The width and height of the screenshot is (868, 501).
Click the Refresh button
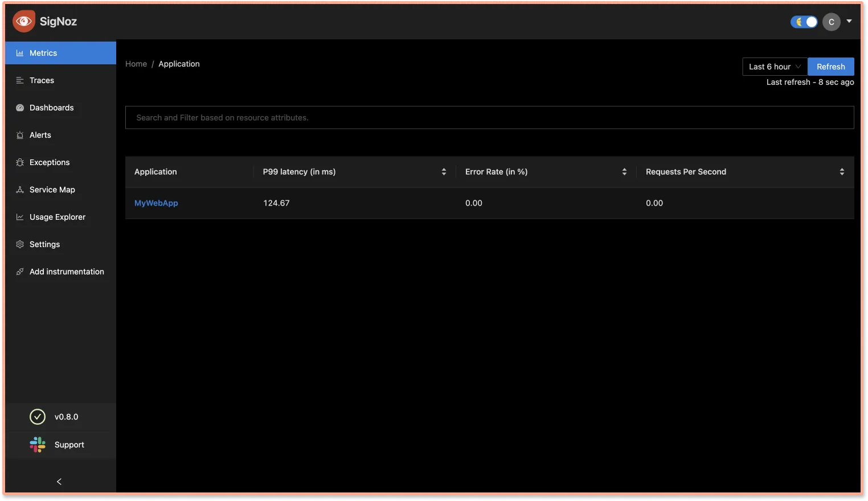click(831, 67)
